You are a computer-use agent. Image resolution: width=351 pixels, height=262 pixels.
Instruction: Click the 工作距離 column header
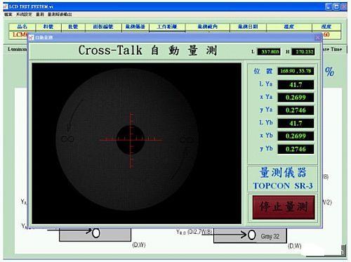pos(167,27)
